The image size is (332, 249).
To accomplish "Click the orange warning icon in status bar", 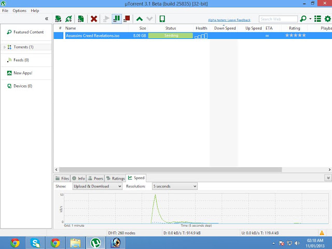I will 322,233.
